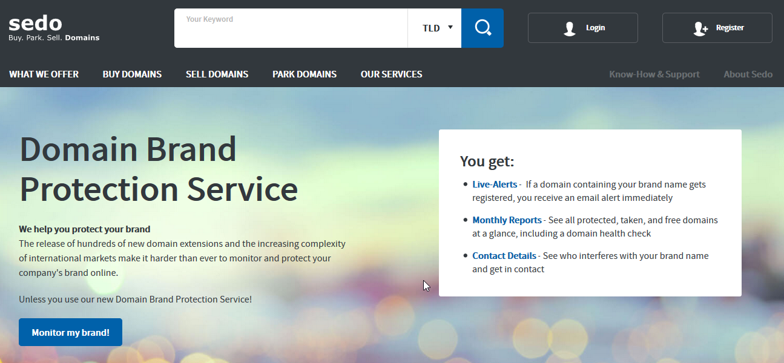
Task: Expand the TLD dropdown
Action: (x=437, y=28)
